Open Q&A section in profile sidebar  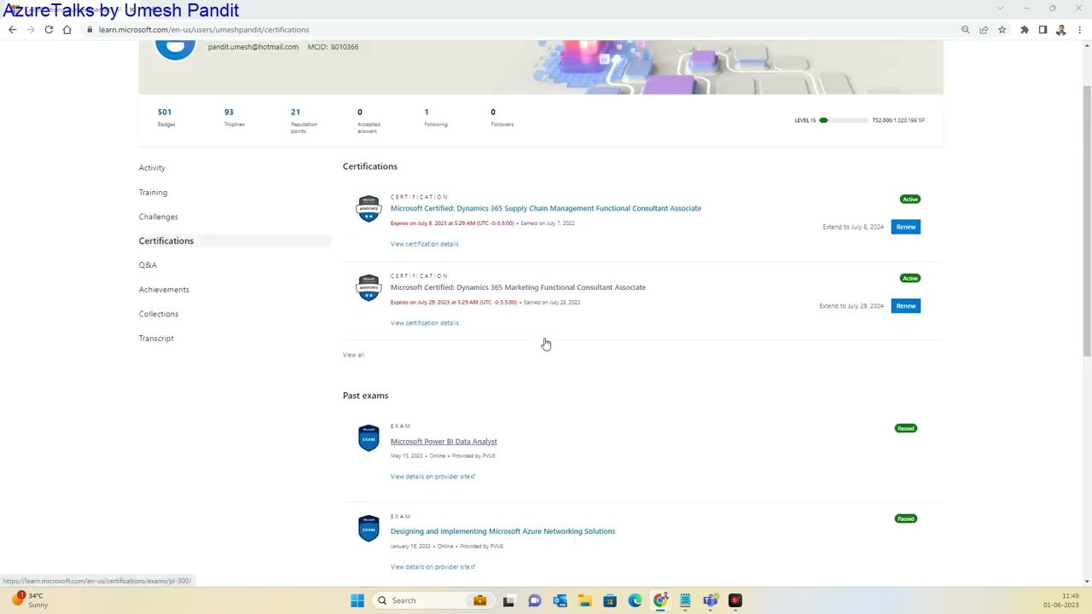pos(148,265)
